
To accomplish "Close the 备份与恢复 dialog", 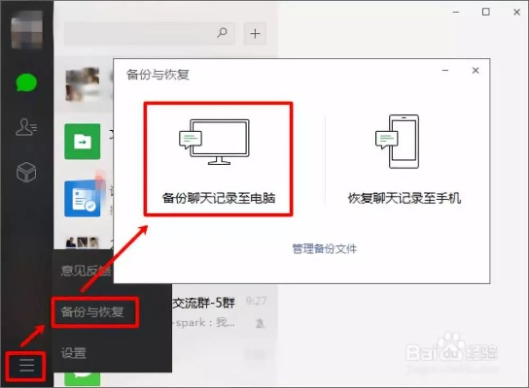I will click(476, 71).
